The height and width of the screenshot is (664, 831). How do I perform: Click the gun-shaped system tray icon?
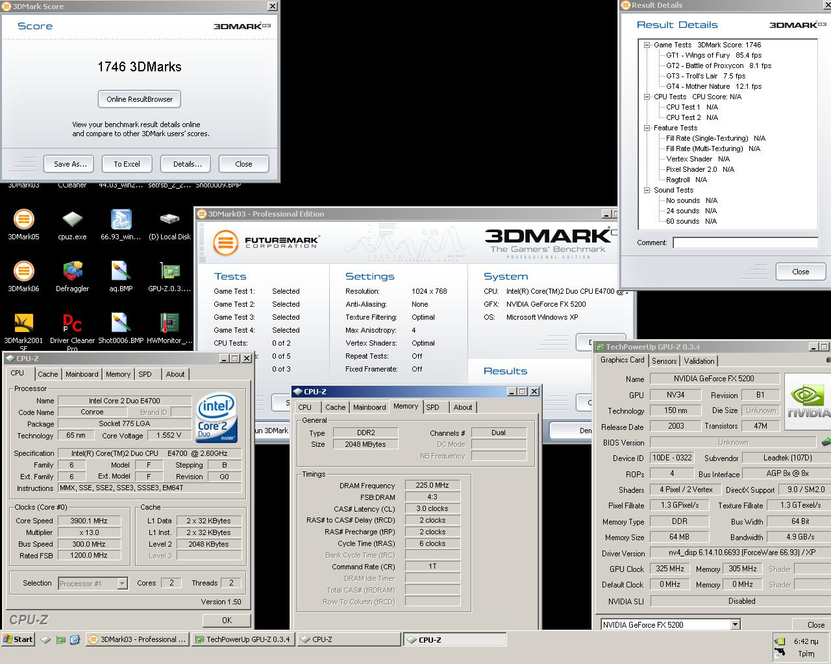pyautogui.click(x=780, y=653)
